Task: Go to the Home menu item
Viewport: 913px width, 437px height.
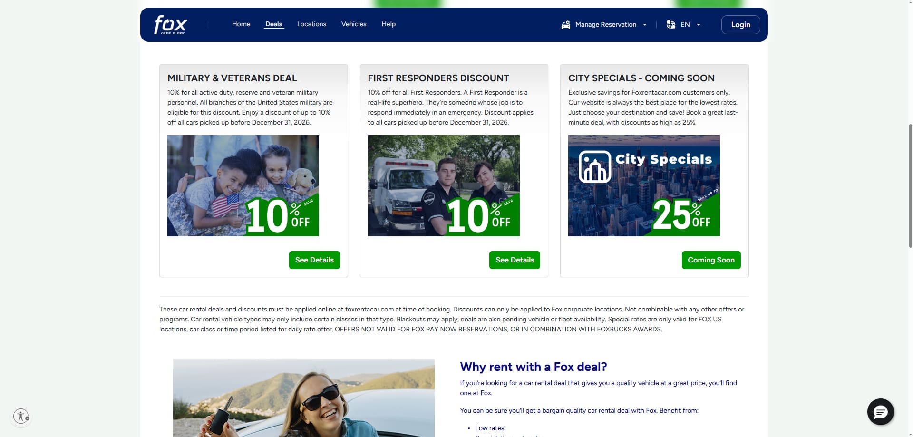Action: tap(241, 24)
